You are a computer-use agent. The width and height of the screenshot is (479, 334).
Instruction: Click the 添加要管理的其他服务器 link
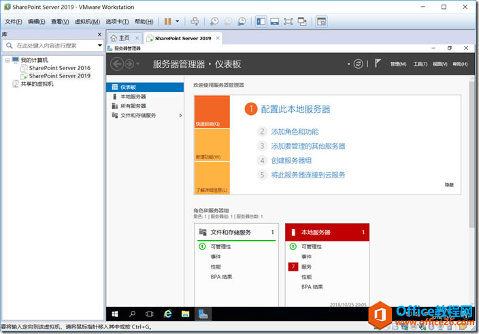pos(308,146)
